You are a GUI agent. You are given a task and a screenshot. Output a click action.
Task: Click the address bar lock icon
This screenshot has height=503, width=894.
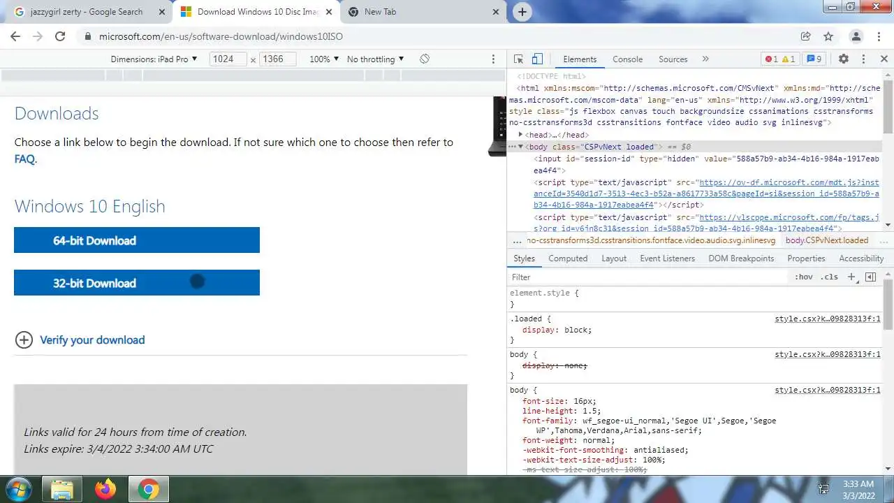click(88, 36)
